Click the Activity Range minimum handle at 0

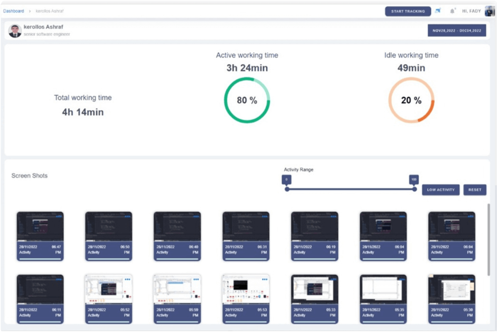(287, 189)
